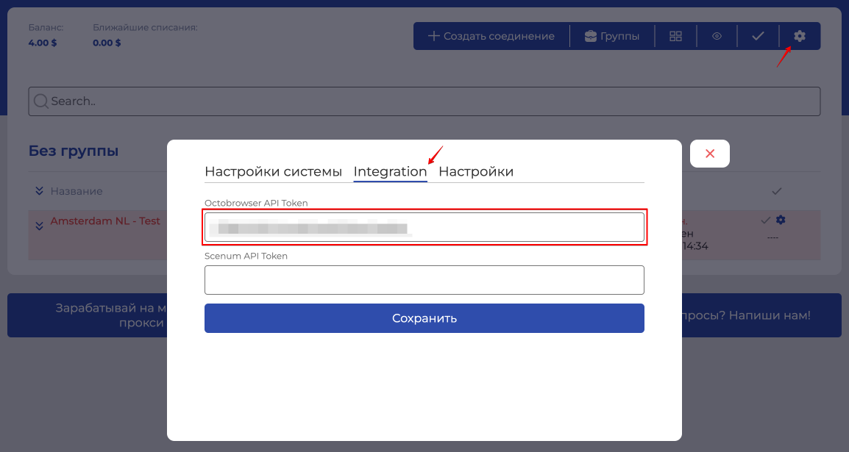Image resolution: width=849 pixels, height=452 pixels.
Task: Toggle visibility with the eye icon in toolbar
Action: coord(717,36)
